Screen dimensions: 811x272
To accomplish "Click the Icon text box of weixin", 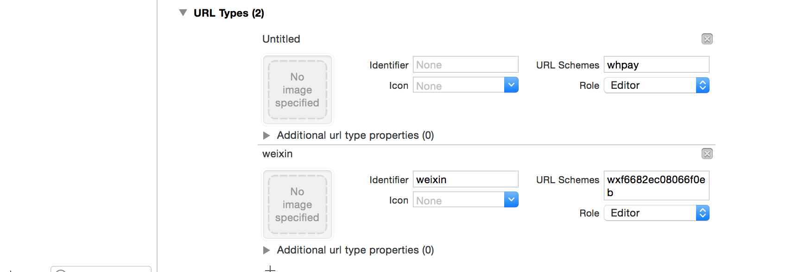I will coord(458,200).
